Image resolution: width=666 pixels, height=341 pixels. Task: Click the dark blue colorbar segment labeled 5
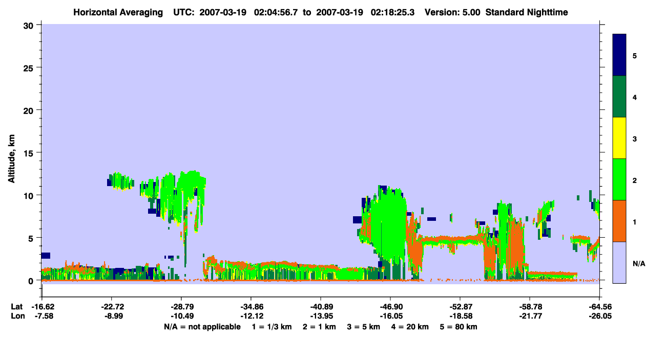[619, 55]
